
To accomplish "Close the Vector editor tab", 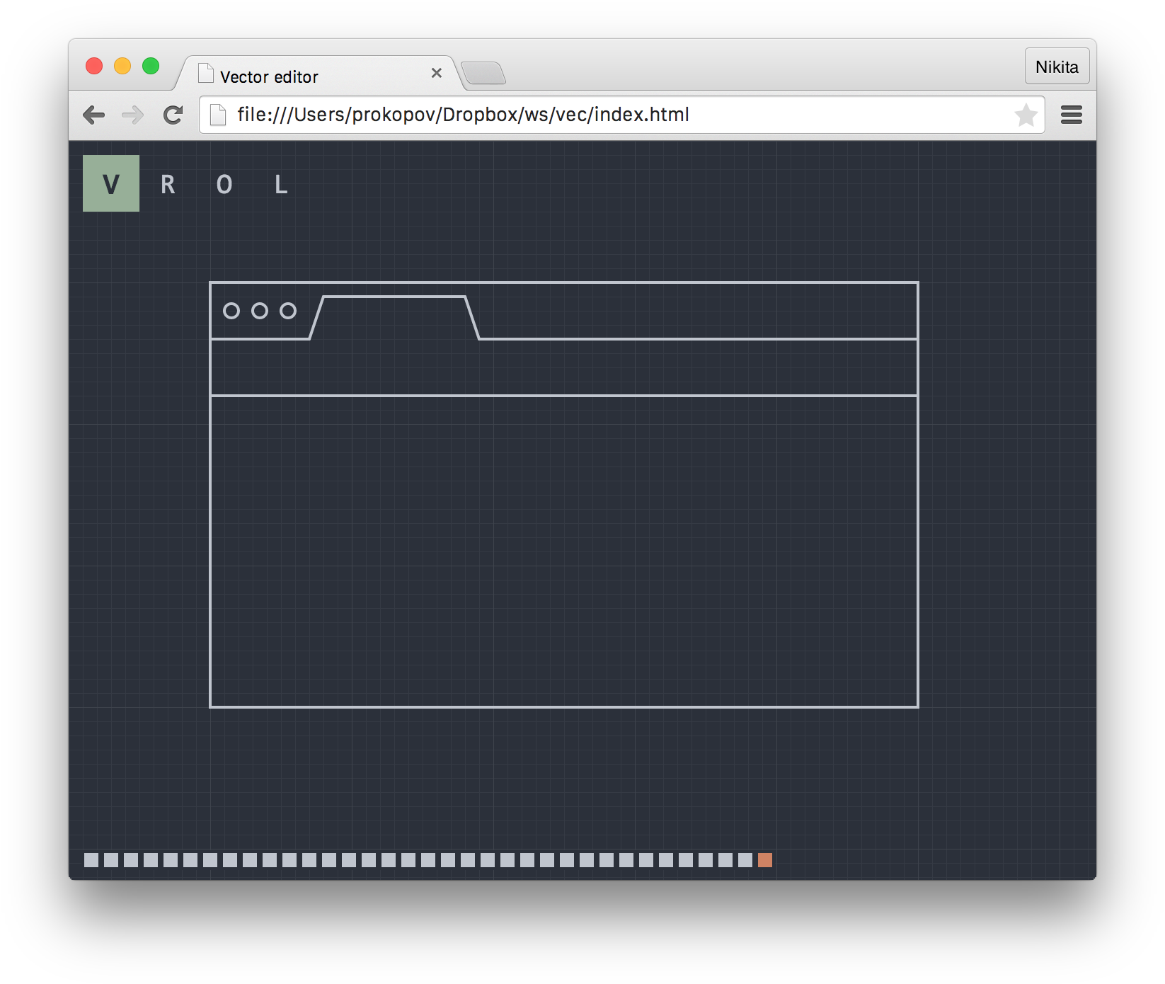I will point(437,73).
